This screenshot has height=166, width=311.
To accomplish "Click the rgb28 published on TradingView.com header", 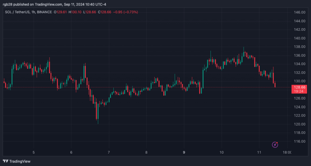I will pyautogui.click(x=47, y=4).
